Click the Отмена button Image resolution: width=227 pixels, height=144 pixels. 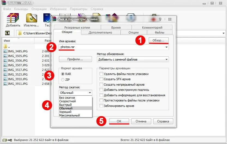point(141,121)
